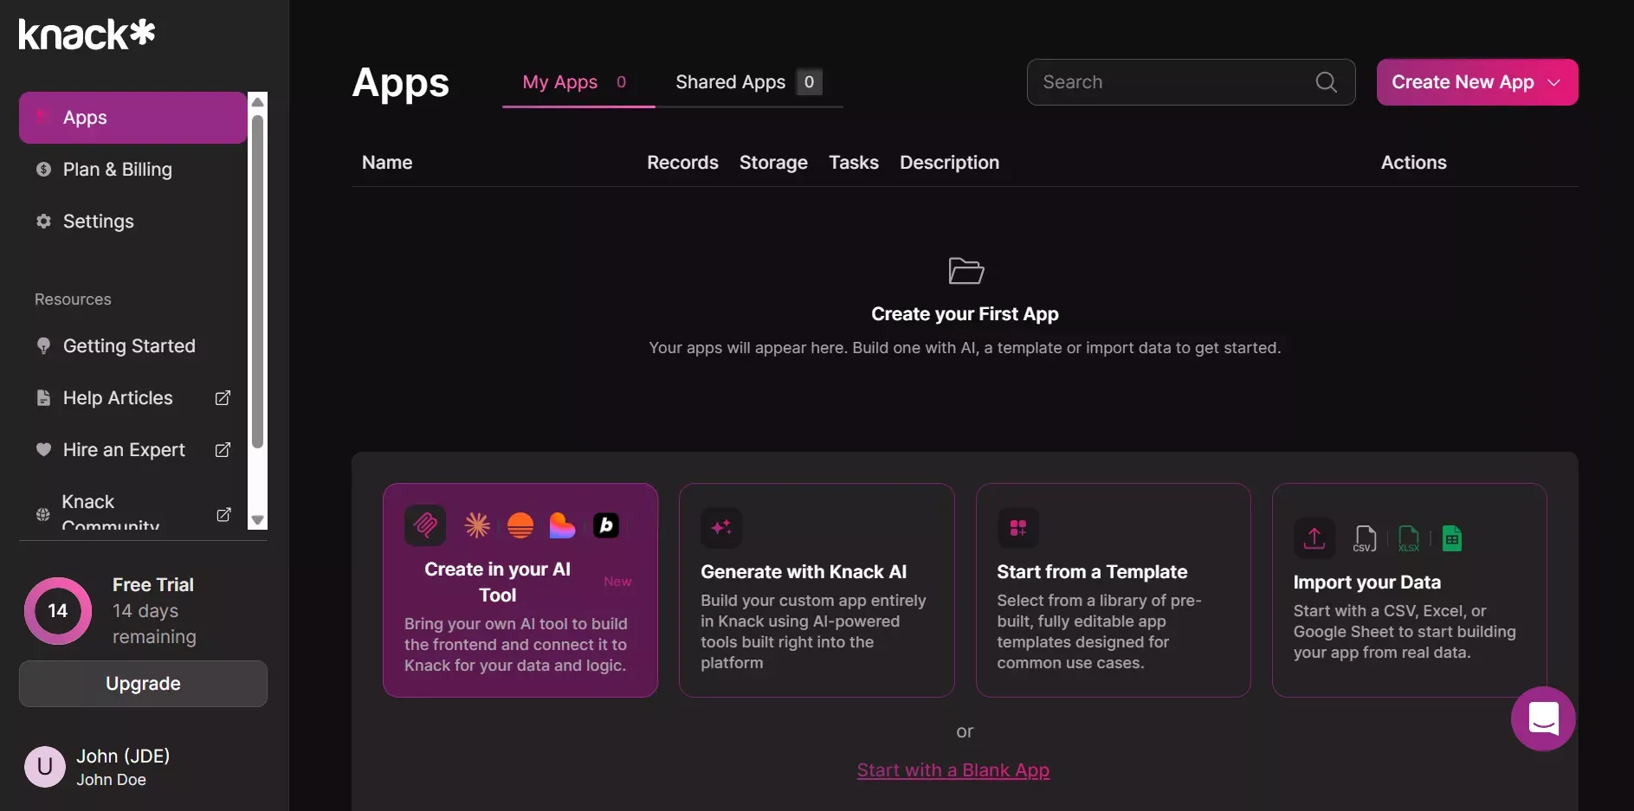Click the orange striped circle icon in AI card

520,525
